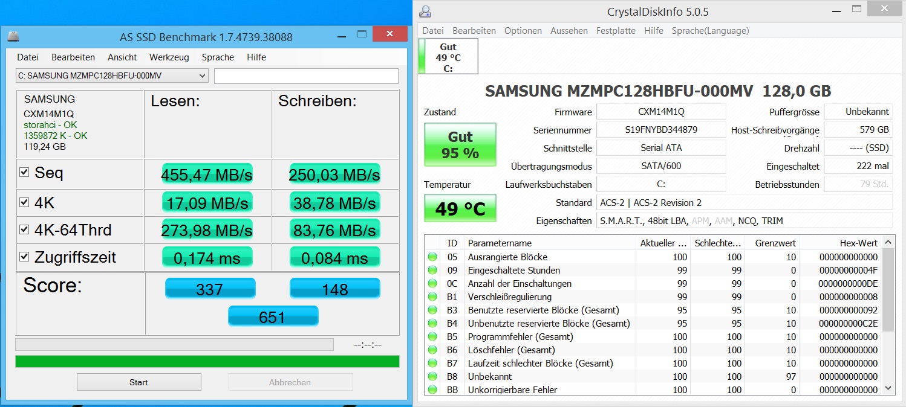Toggle the 4K test checkbox
906x407 pixels.
click(24, 202)
